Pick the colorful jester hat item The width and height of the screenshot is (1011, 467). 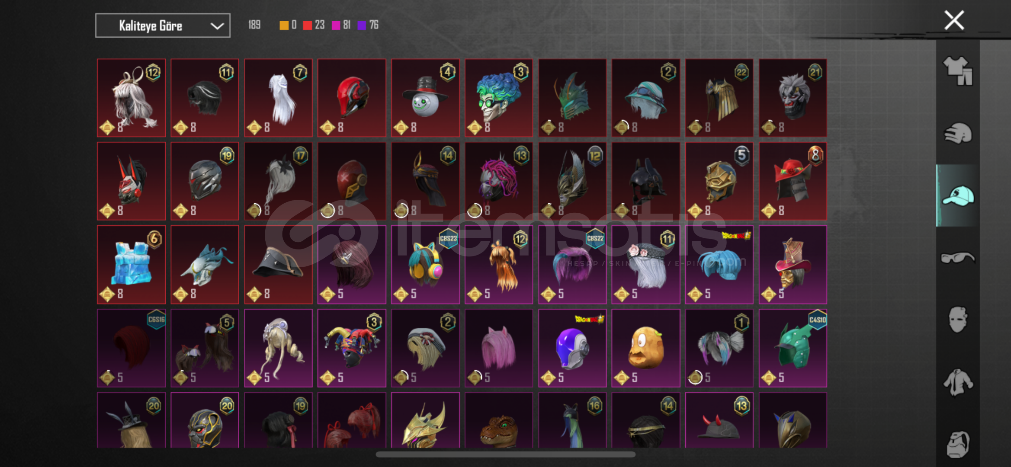coord(352,348)
